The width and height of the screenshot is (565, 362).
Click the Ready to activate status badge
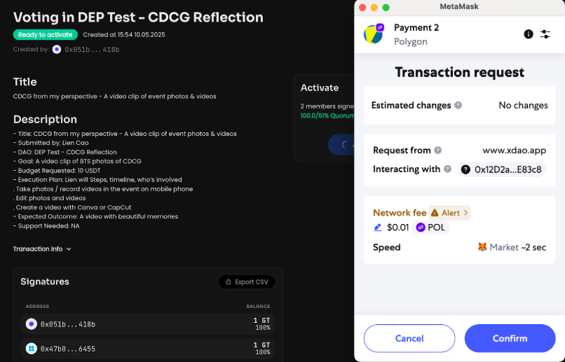click(x=46, y=34)
